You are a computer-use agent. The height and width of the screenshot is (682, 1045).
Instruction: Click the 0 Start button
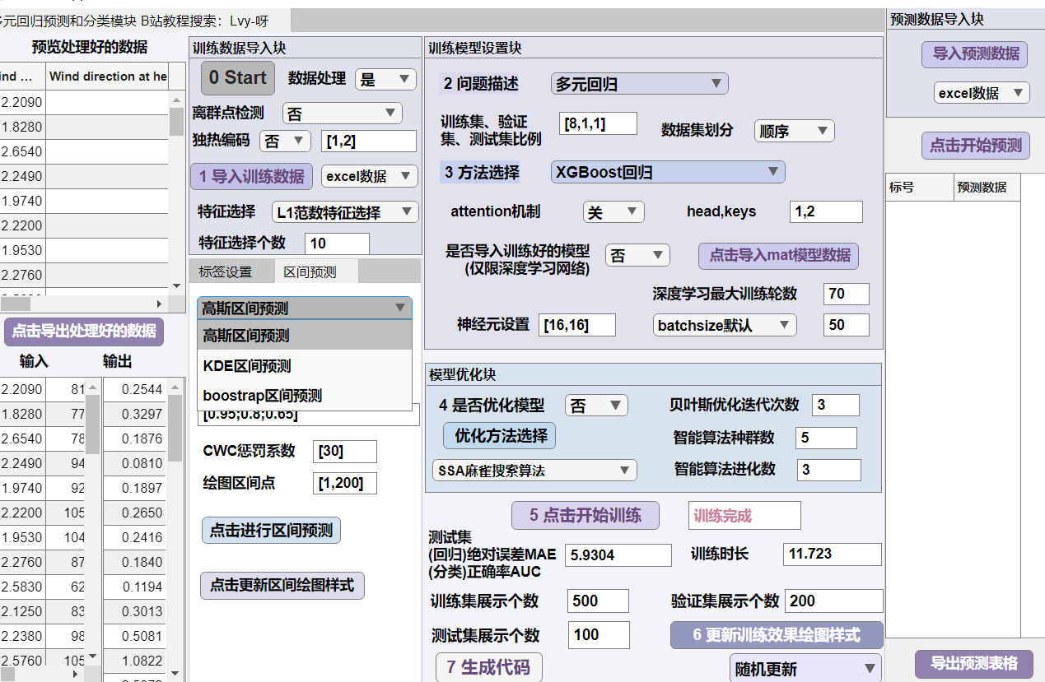pyautogui.click(x=238, y=78)
